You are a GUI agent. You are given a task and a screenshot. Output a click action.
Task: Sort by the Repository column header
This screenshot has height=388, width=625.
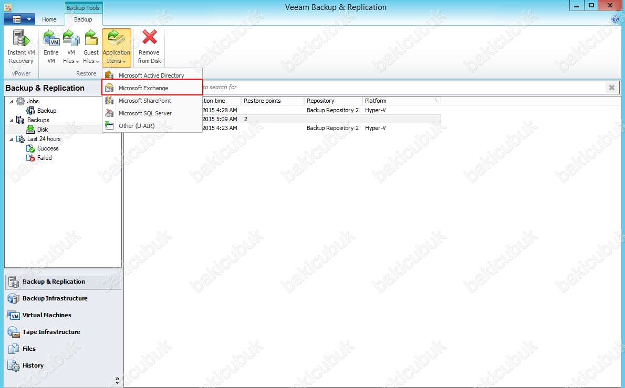[333, 101]
